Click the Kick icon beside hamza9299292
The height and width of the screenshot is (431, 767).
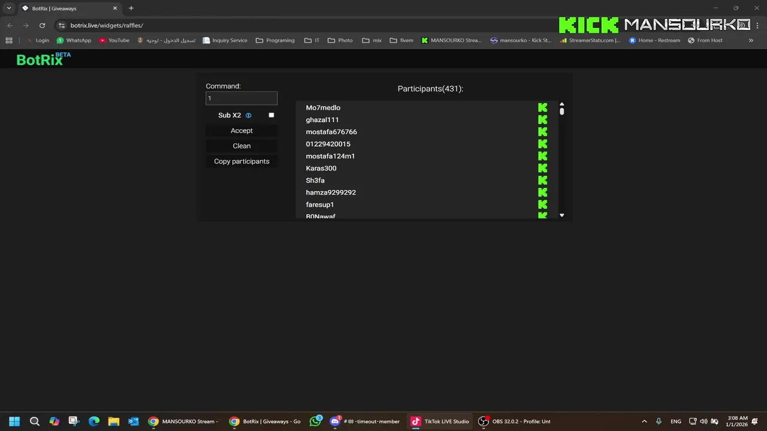pyautogui.click(x=542, y=192)
